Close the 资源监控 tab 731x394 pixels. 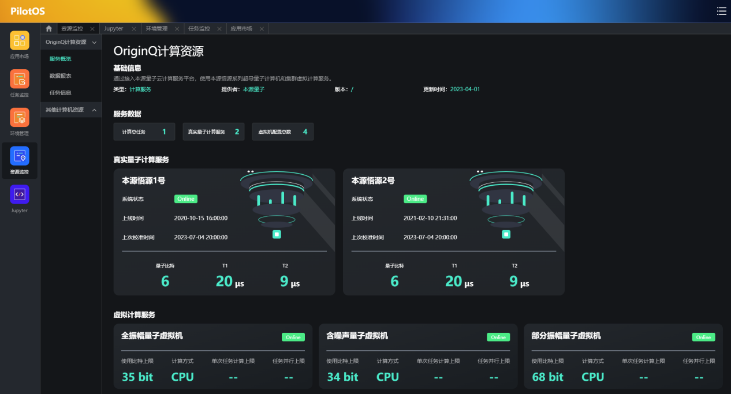click(92, 29)
